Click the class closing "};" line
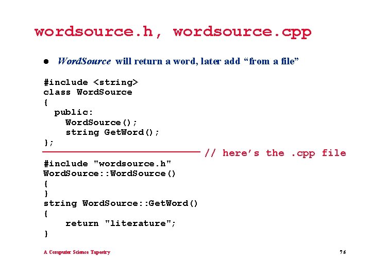The image size is (371, 278). click(49, 143)
